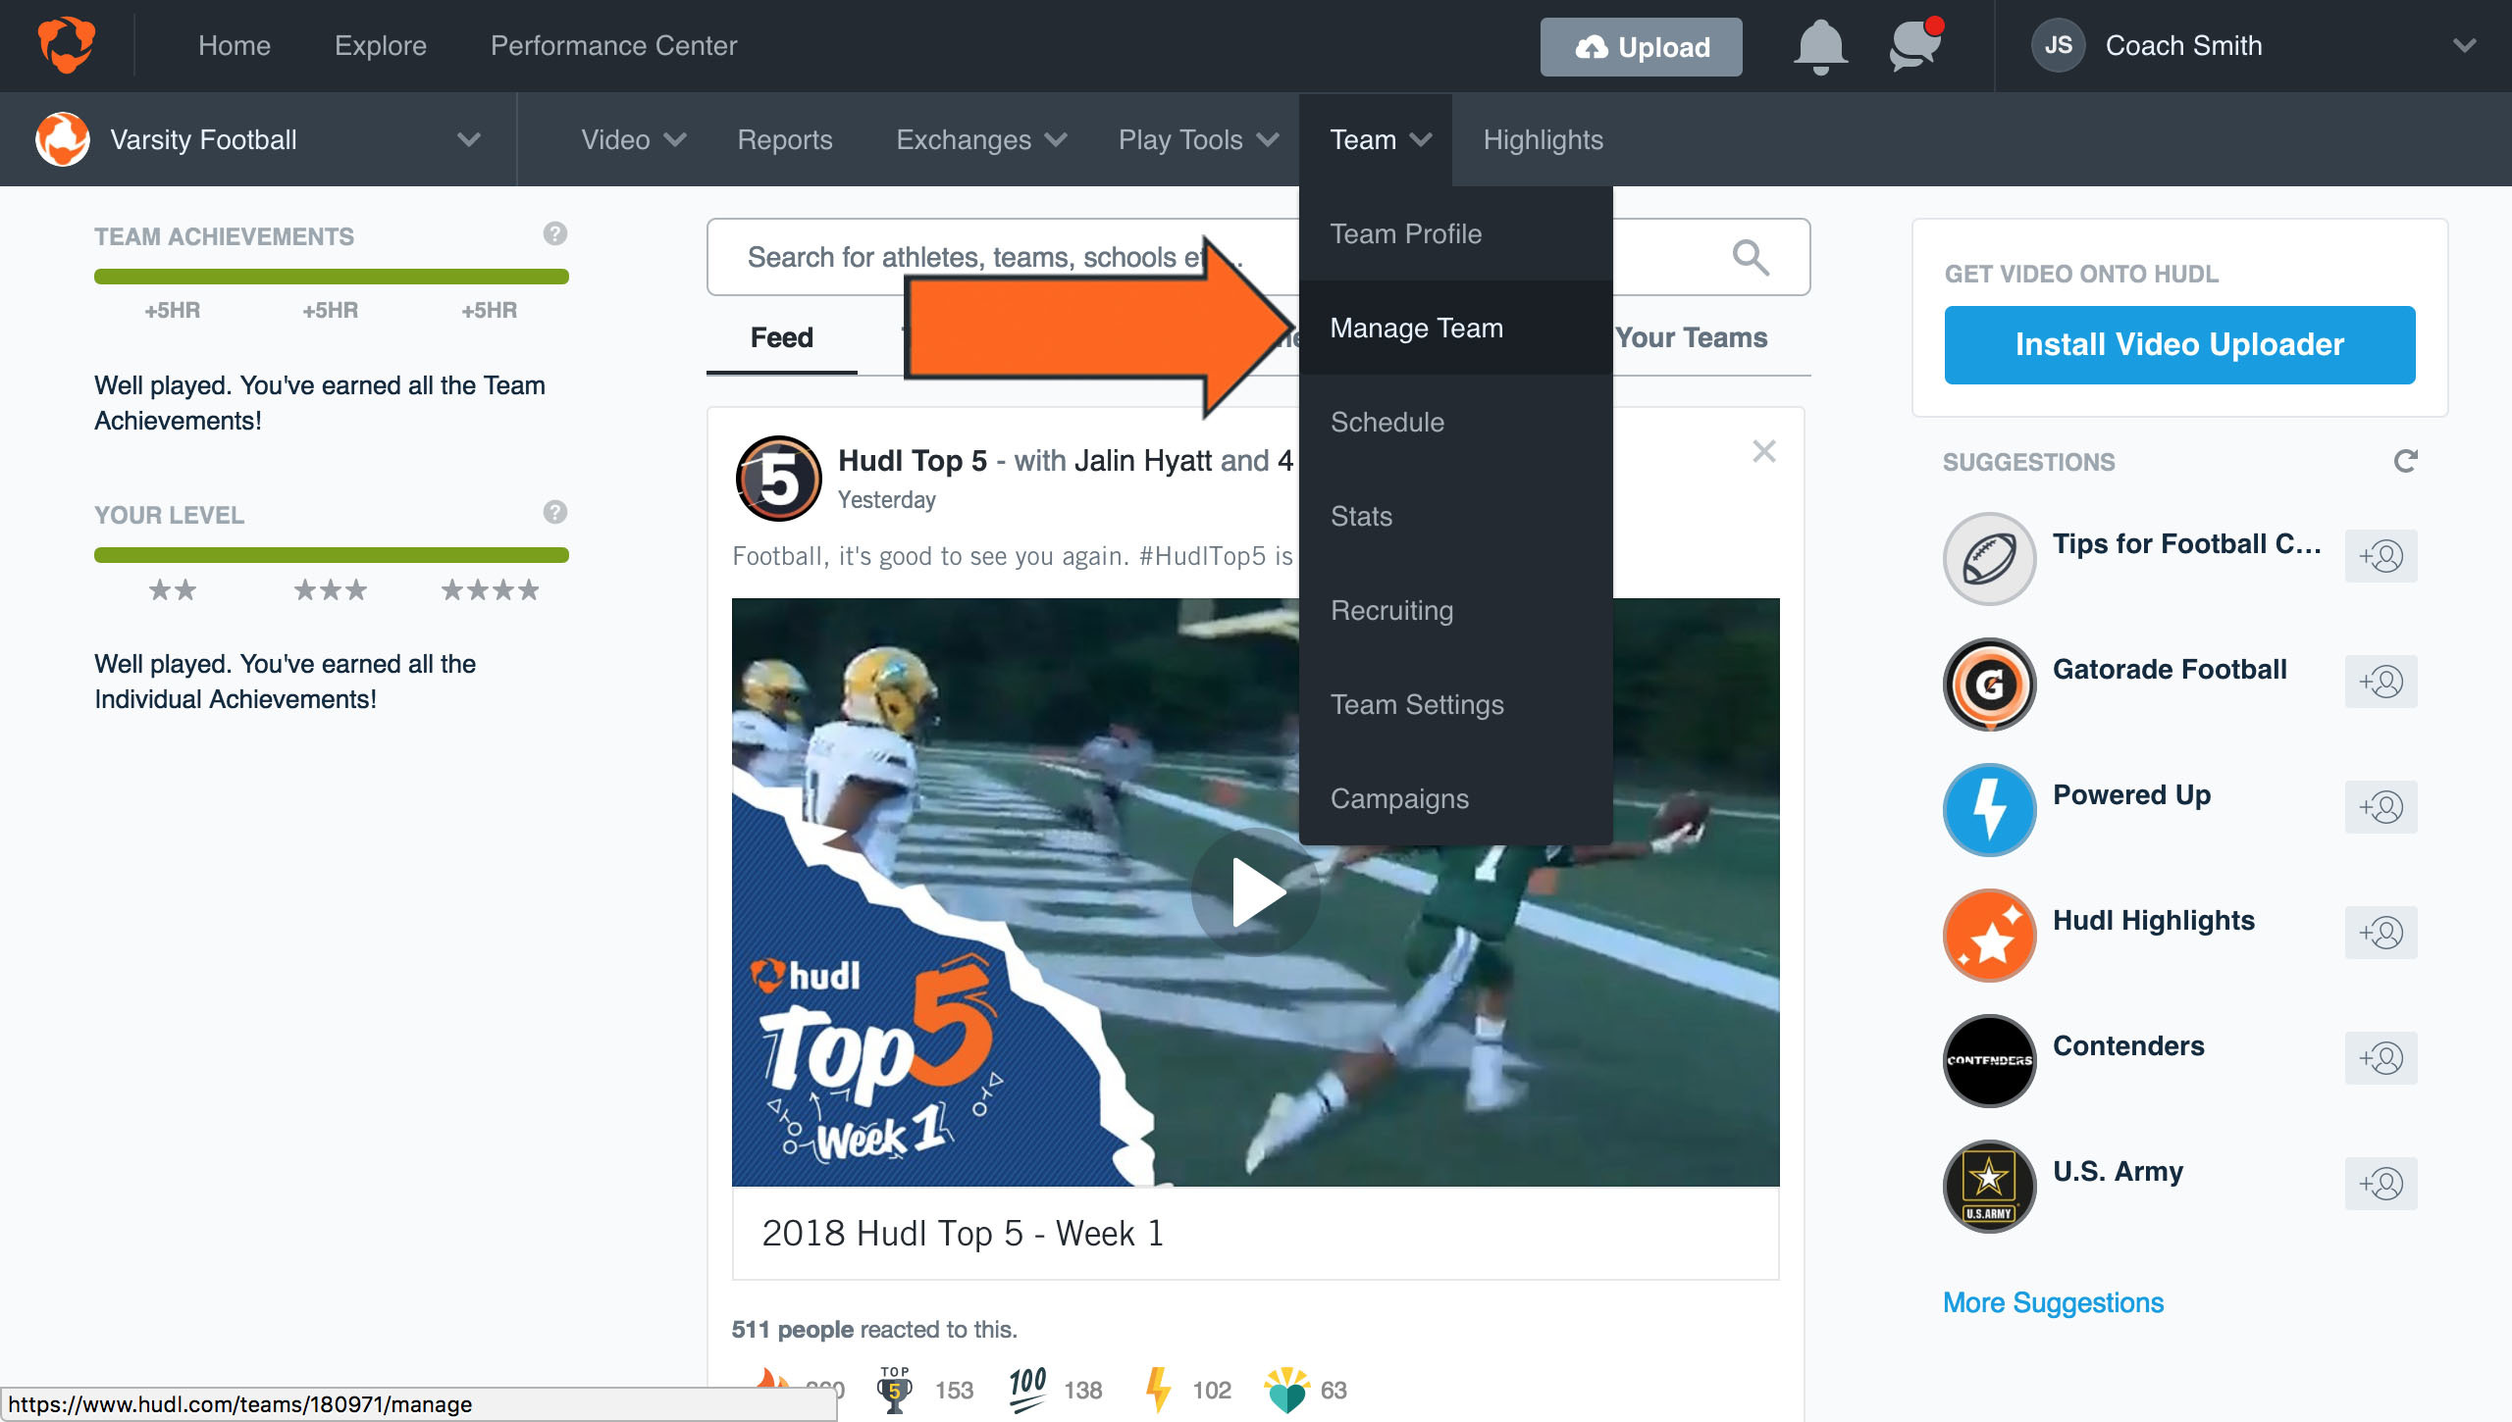Select Stats from Team menu

coord(1456,516)
